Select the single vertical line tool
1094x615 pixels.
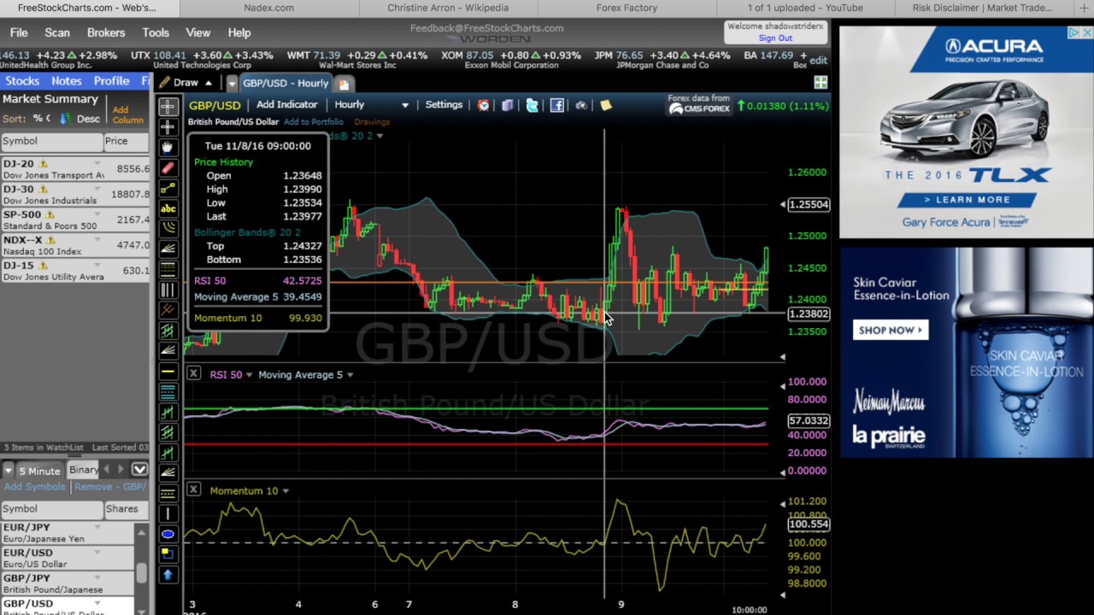click(168, 513)
